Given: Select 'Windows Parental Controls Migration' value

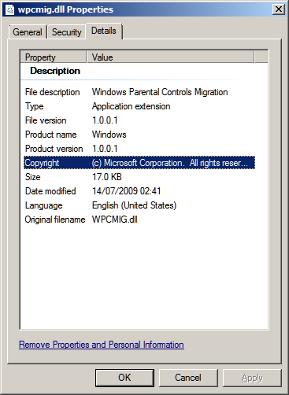Looking at the screenshot, I should coord(160,92).
